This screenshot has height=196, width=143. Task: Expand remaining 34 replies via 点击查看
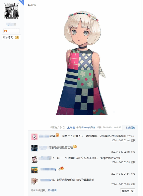click(52, 190)
